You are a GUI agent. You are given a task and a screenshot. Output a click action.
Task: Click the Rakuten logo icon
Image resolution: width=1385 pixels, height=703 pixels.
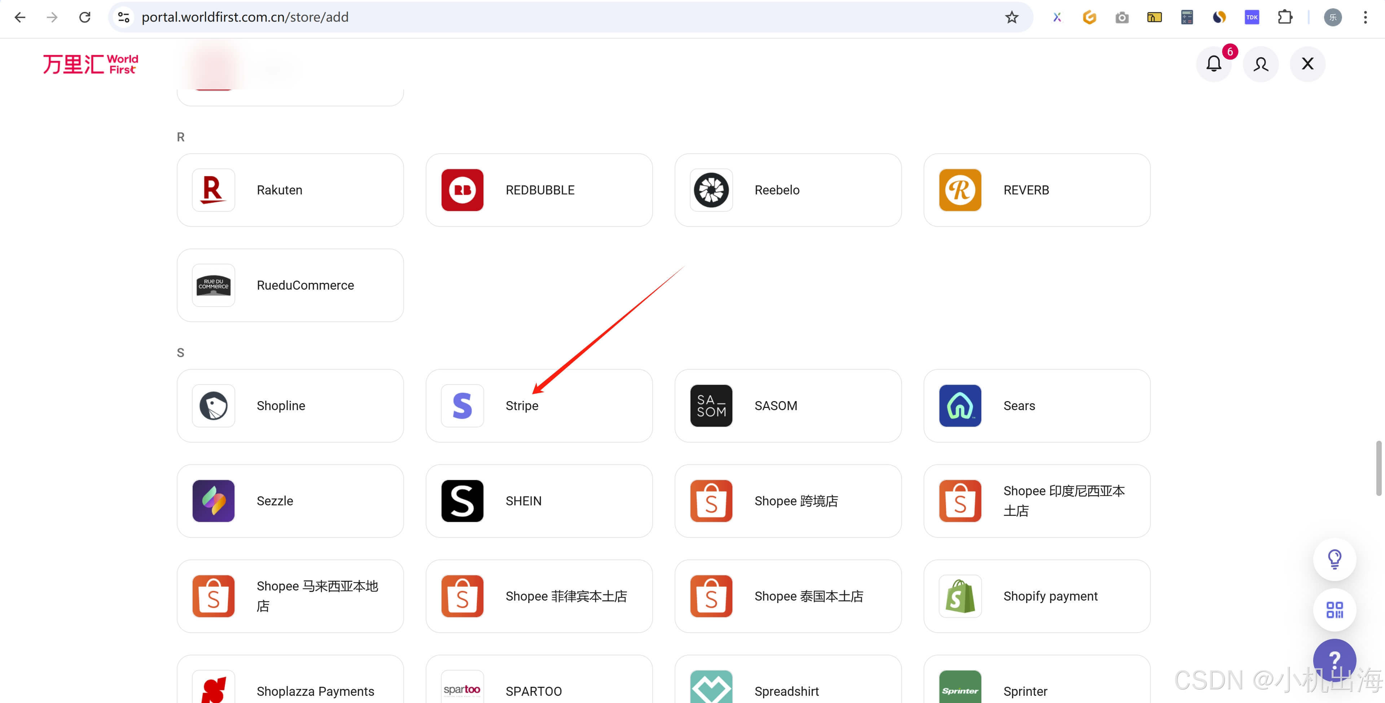(x=214, y=190)
